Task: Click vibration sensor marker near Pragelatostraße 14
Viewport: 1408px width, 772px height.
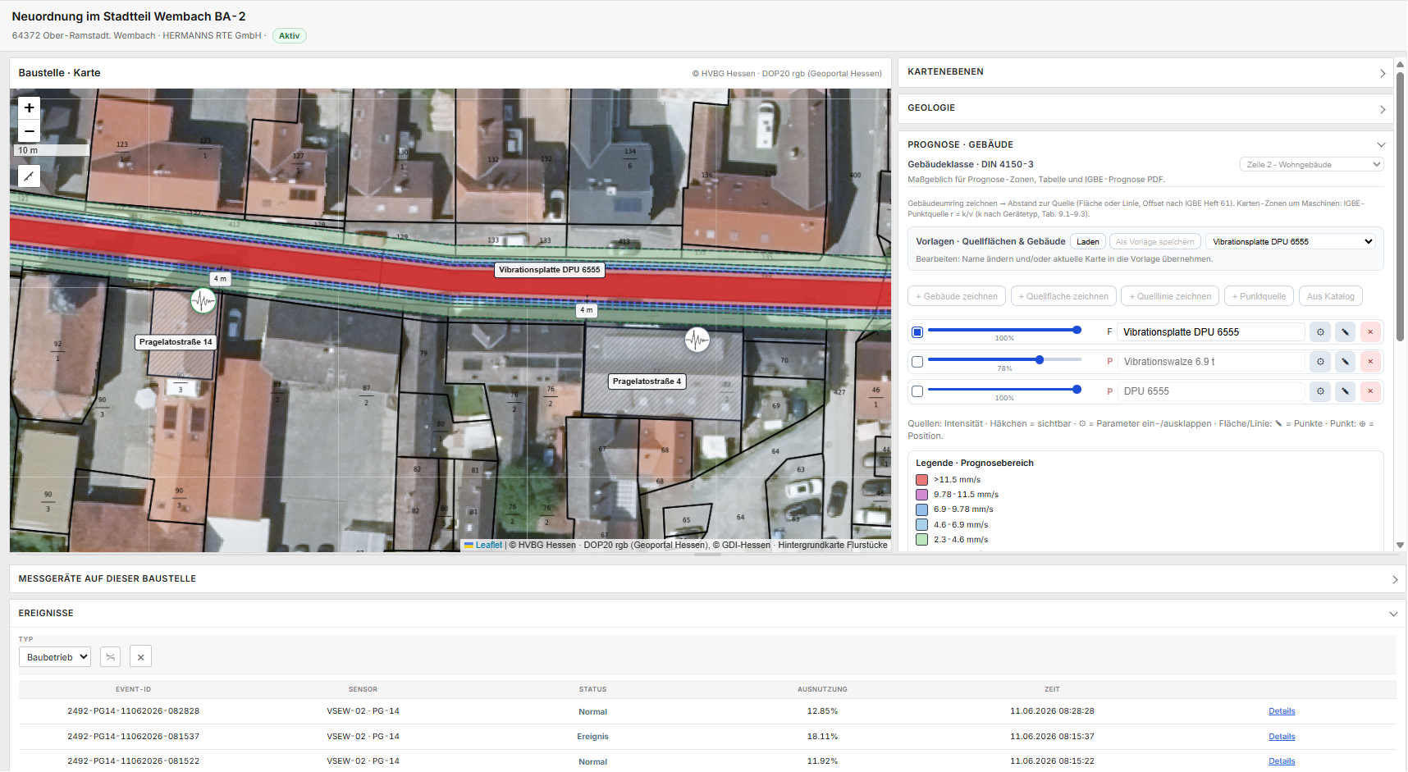Action: coord(203,301)
